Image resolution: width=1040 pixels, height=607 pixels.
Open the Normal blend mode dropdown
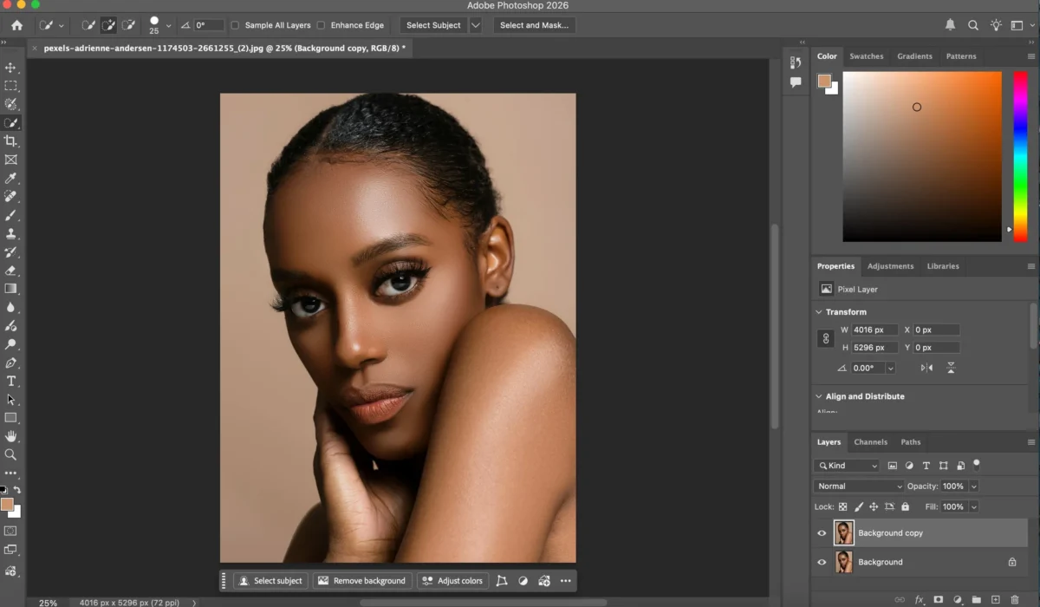(857, 486)
